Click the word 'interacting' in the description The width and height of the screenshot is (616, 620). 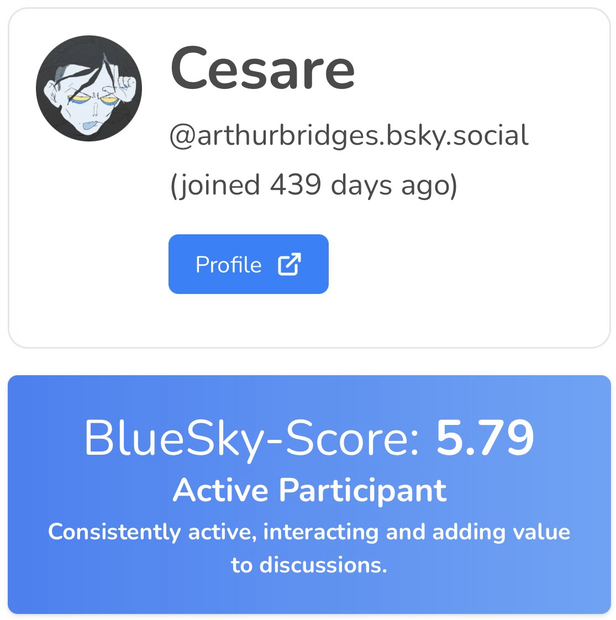click(322, 532)
